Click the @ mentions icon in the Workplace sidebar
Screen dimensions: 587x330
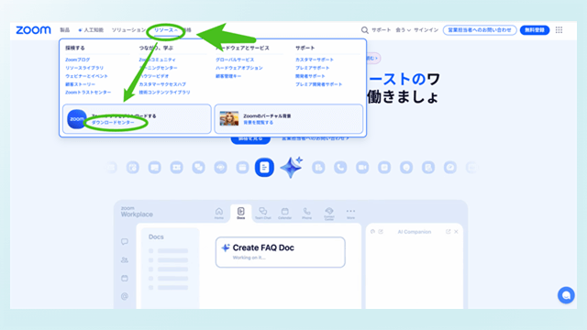(125, 296)
